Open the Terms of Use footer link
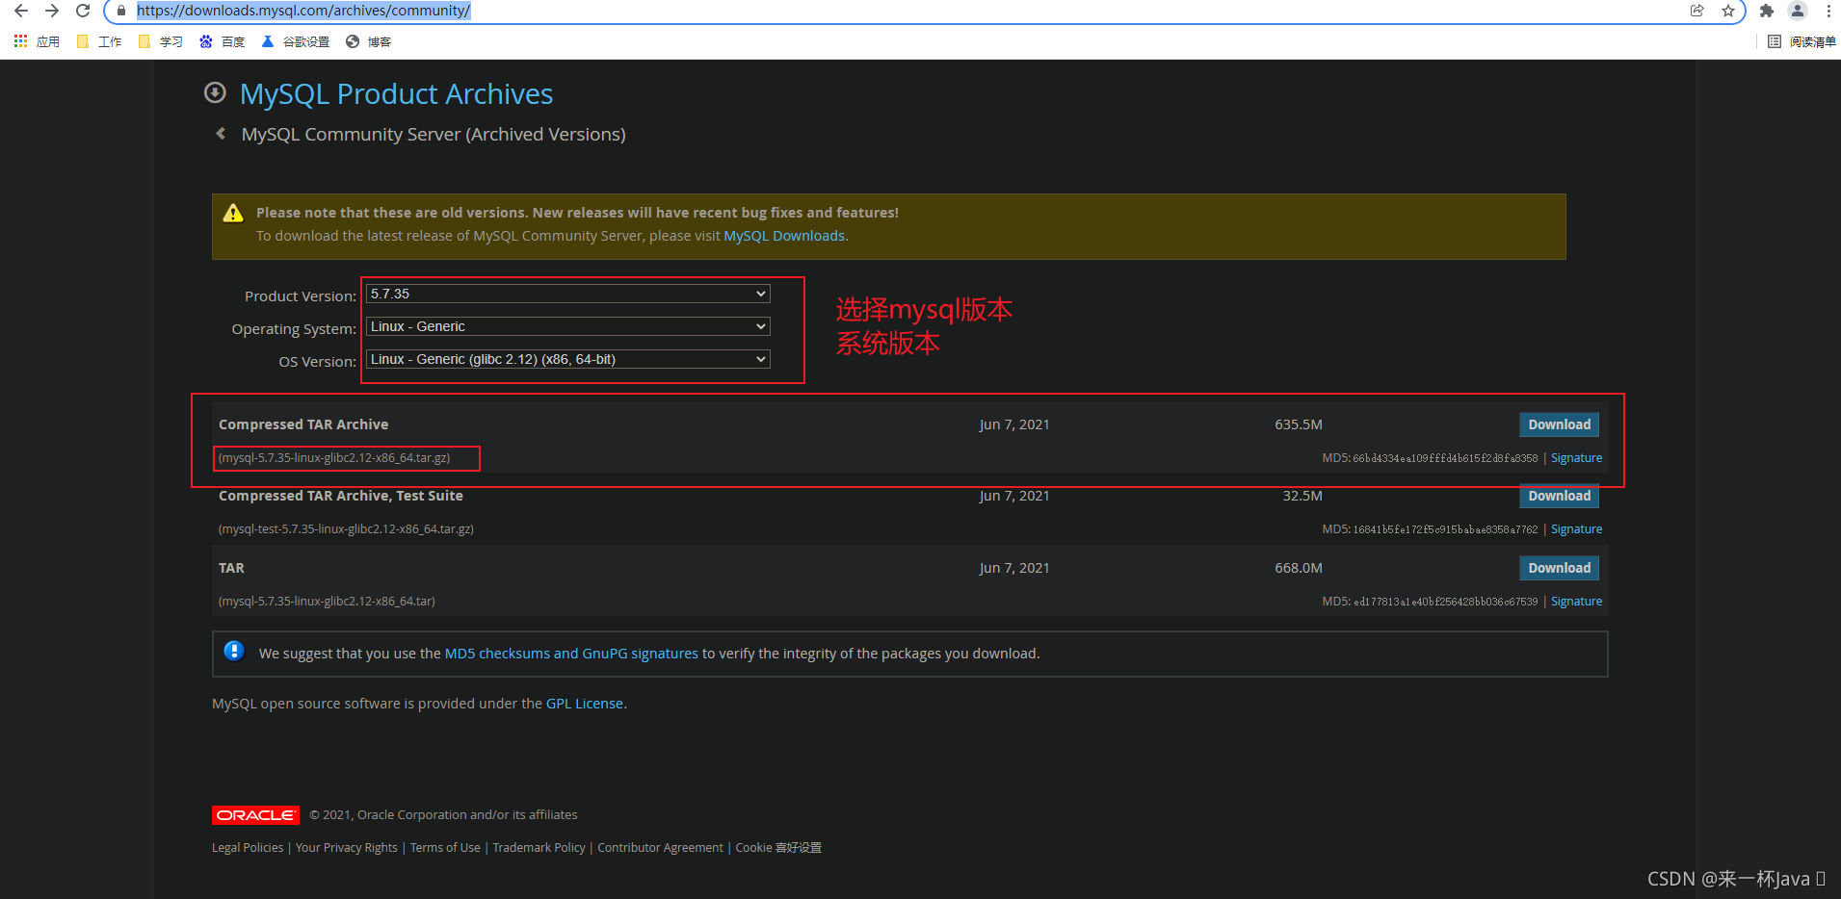The image size is (1841, 899). 445,848
